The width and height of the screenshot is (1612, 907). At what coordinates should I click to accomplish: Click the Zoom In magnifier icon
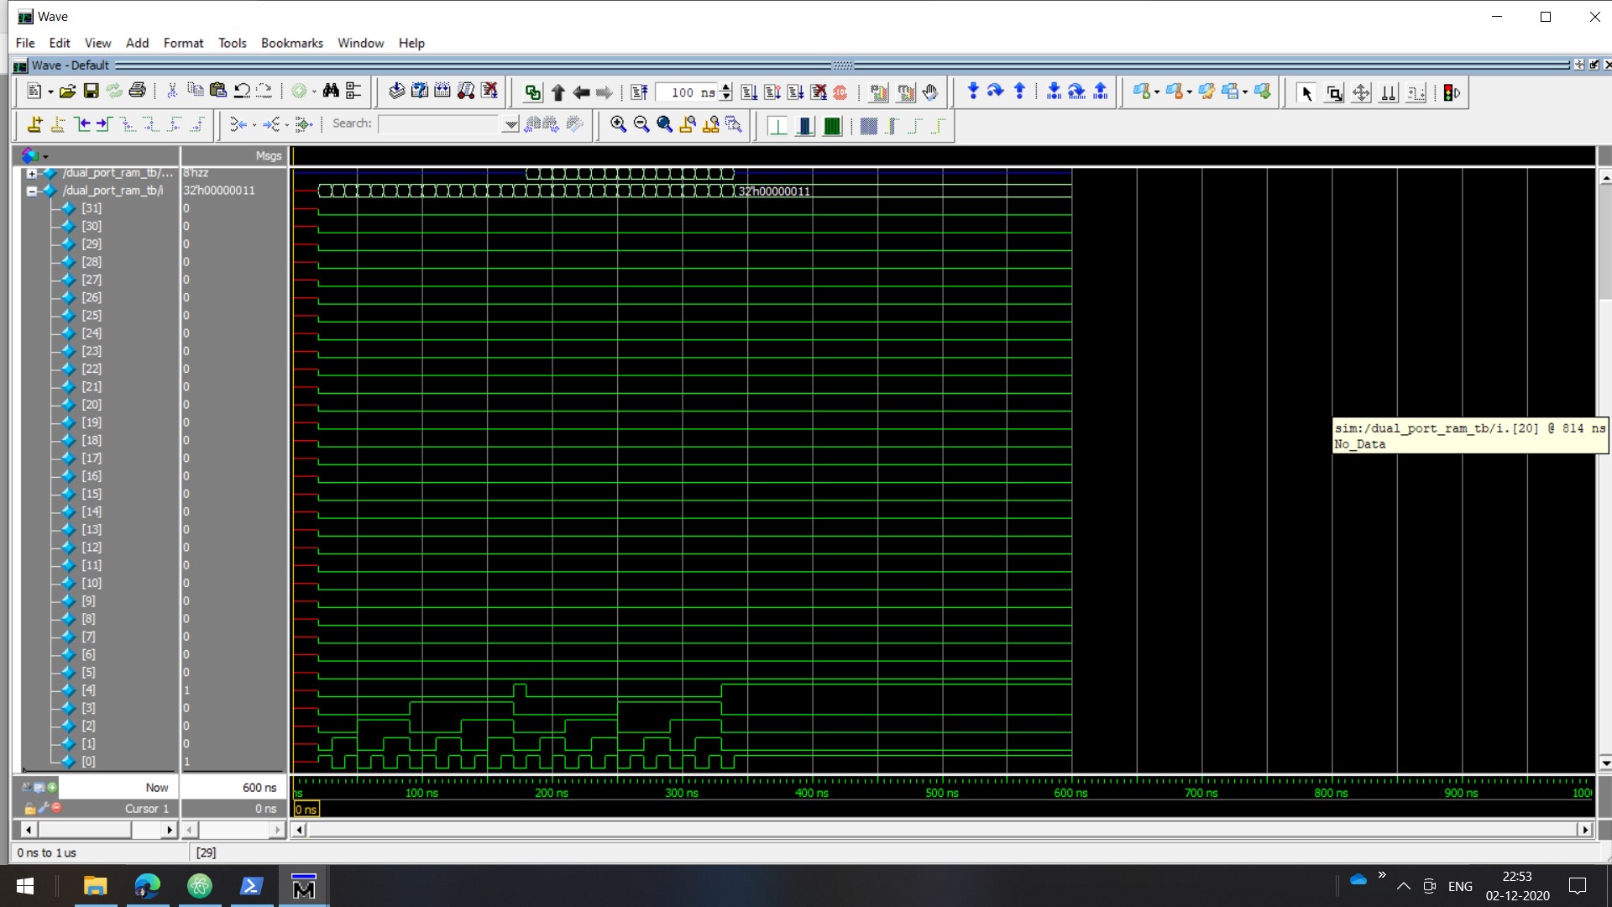[618, 124]
